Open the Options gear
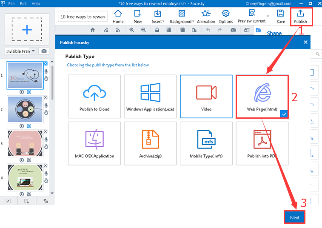The height and width of the screenshot is (228, 322). (x=225, y=17)
